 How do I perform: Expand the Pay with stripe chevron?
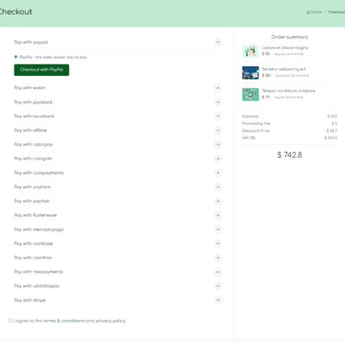[218, 300]
